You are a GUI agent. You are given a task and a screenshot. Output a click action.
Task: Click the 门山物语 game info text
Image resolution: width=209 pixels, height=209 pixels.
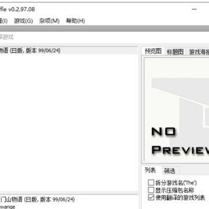37,199
